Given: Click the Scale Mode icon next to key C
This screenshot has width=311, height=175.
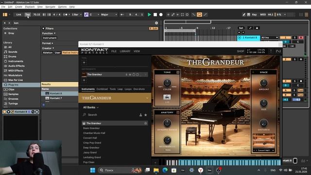Looking at the screenshot, I should pyautogui.click(x=86, y=15).
